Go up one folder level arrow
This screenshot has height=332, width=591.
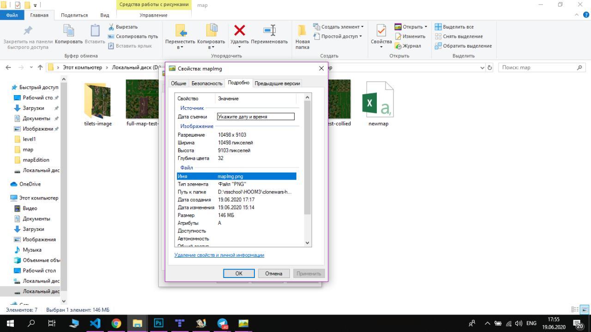40,67
